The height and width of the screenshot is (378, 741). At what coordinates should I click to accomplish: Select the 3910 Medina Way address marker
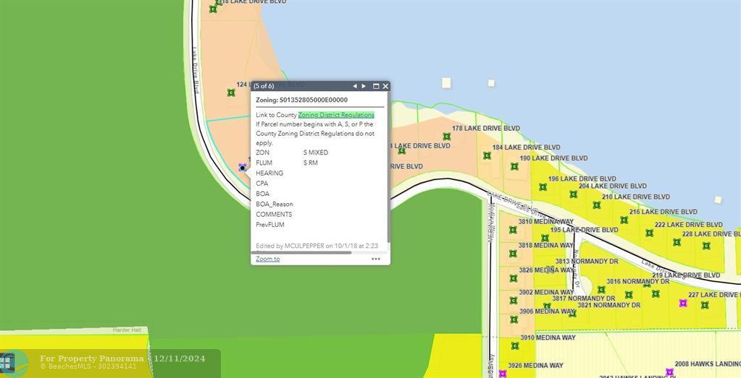pyautogui.click(x=515, y=345)
